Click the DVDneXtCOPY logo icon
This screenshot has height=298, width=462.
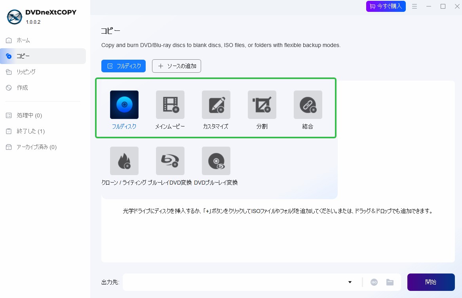(x=14, y=17)
